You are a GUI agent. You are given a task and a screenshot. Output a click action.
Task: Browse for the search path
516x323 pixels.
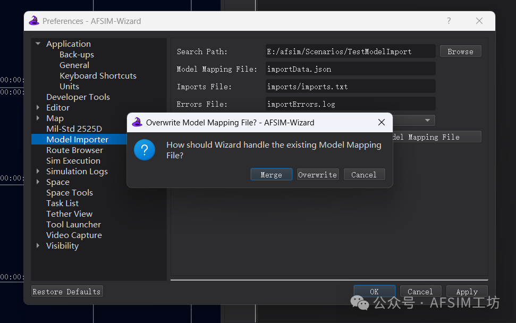point(460,52)
